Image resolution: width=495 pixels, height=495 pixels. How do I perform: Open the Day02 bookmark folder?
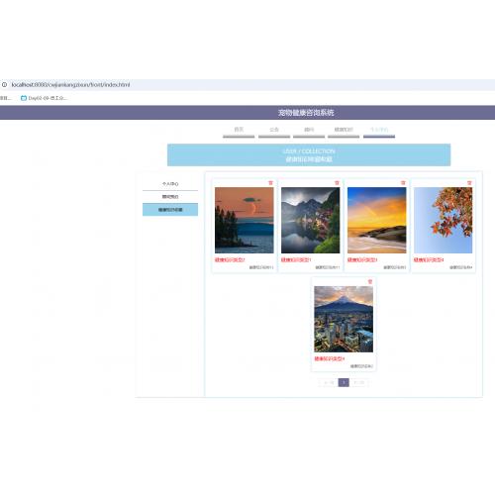click(44, 98)
